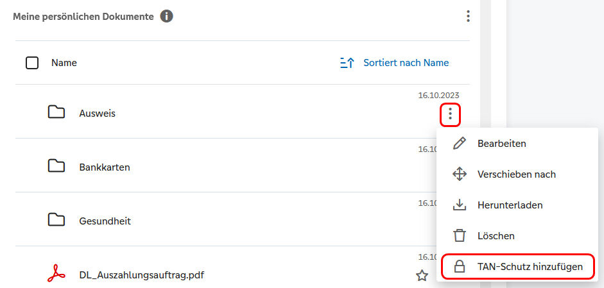Viewport: 604px width, 288px height.
Task: Open DL_Auszahlungsauftrag.pdf file name
Action: (x=142, y=275)
